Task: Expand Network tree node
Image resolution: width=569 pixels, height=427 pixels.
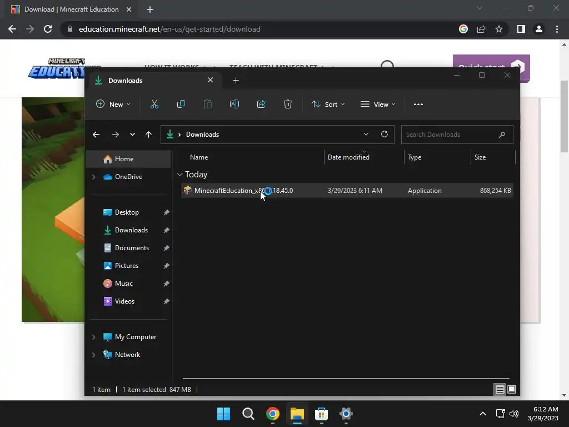Action: [93, 355]
